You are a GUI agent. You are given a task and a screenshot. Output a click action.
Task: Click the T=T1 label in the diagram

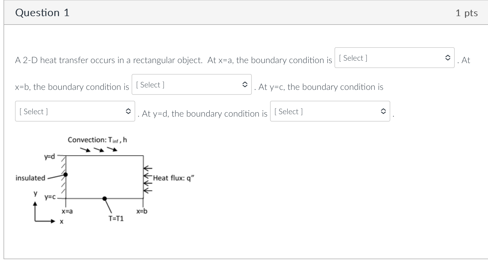click(x=116, y=218)
